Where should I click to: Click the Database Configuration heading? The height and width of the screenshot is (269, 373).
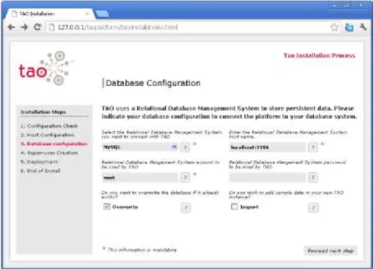153,83
